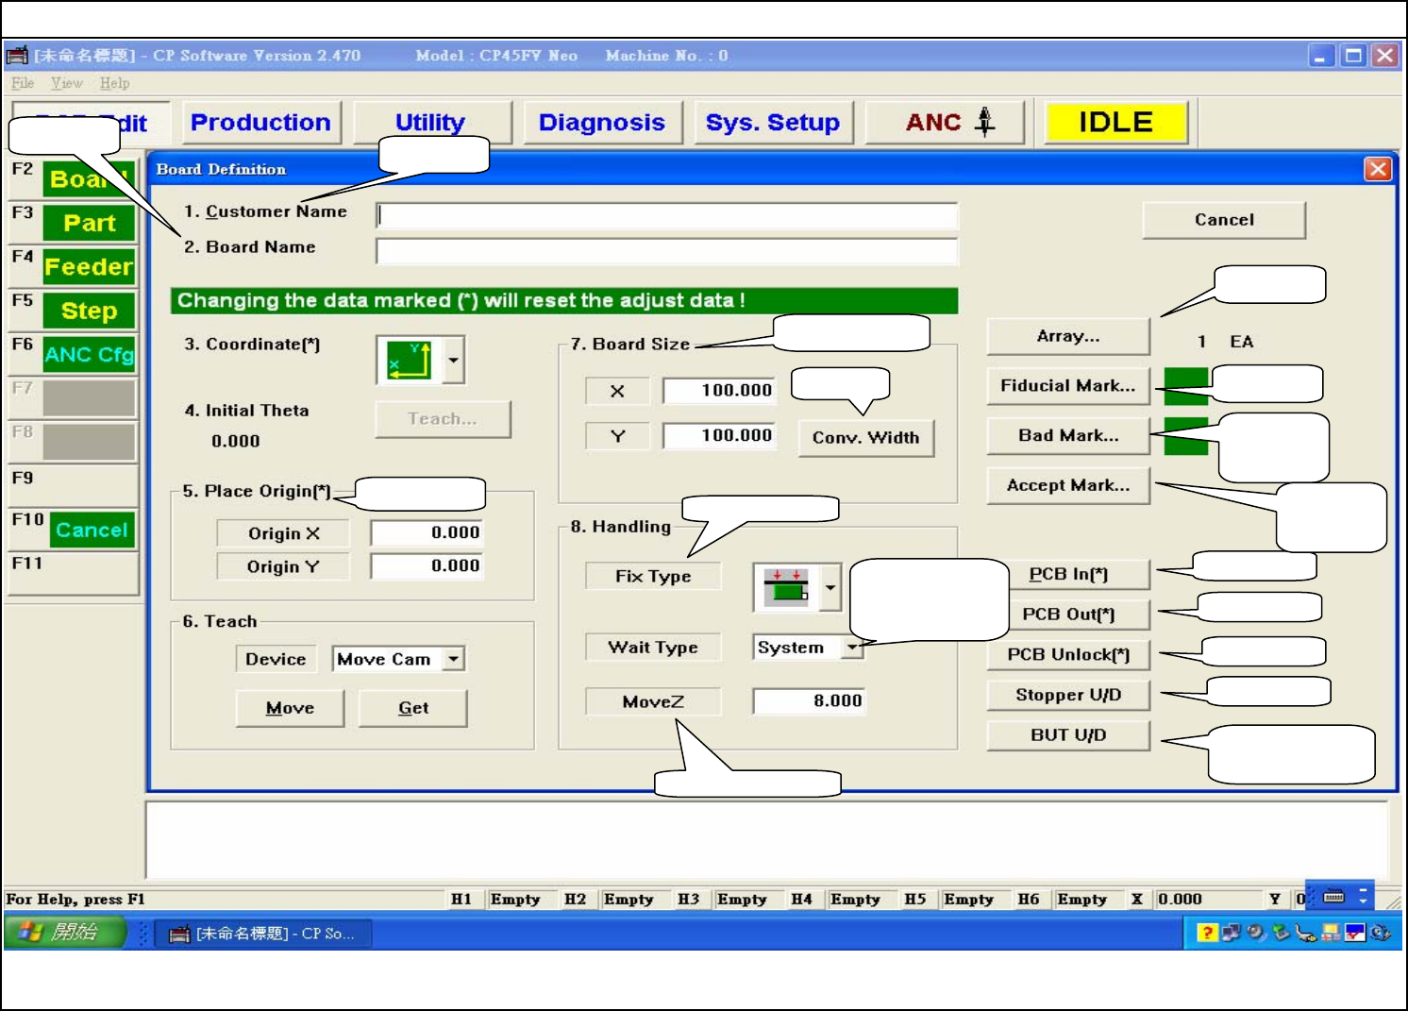This screenshot has height=1011, width=1408.
Task: Open the Bad Mark settings
Action: pyautogui.click(x=1068, y=436)
